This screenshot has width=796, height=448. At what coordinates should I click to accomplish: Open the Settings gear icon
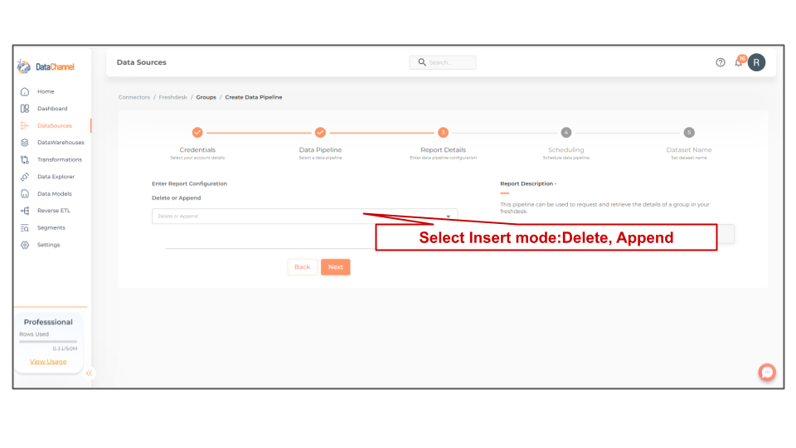coord(24,245)
